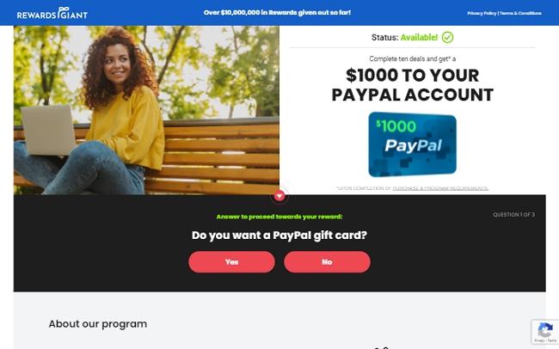Click the reCAPTCHA Terms link

click(x=552, y=340)
